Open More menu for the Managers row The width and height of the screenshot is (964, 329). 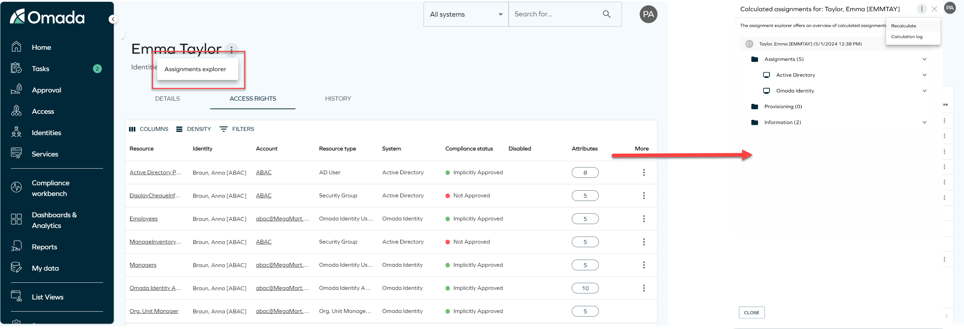[x=644, y=265]
